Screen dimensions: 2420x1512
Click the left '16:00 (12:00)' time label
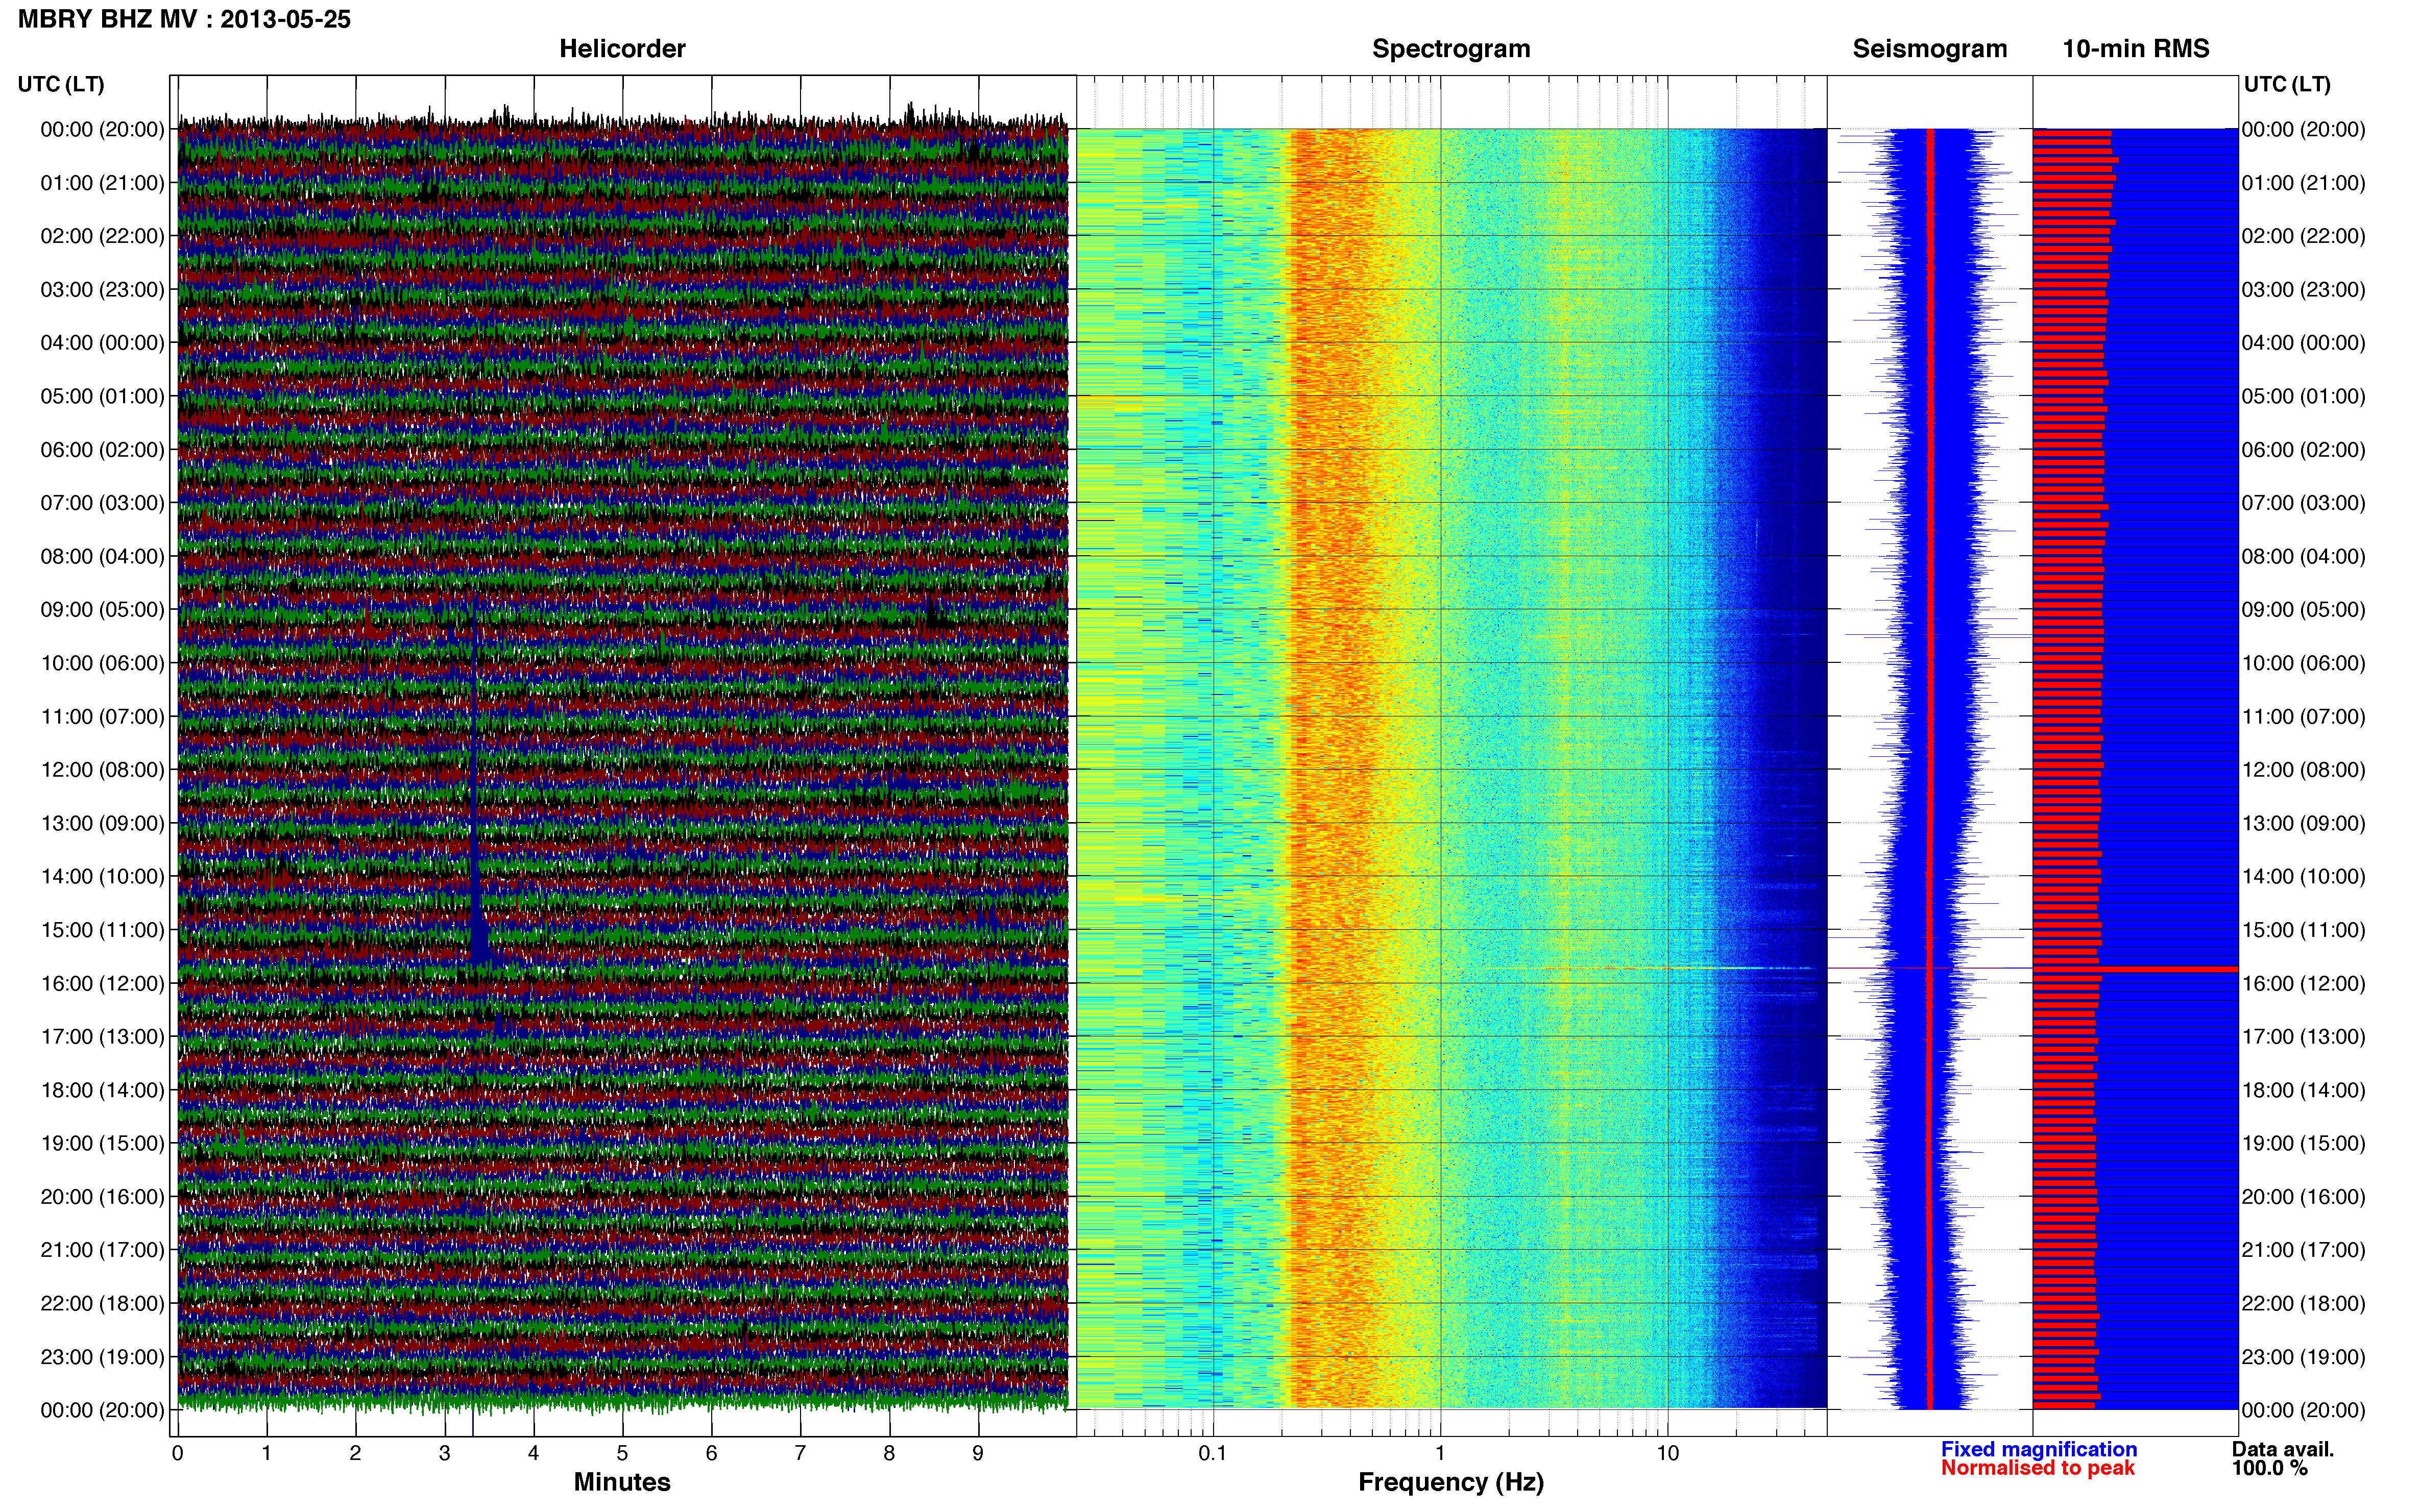[x=102, y=983]
